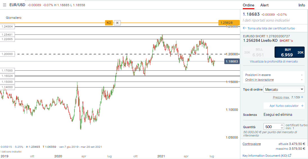Switch to the Alert tab
308x159 pixels.
point(264,5)
